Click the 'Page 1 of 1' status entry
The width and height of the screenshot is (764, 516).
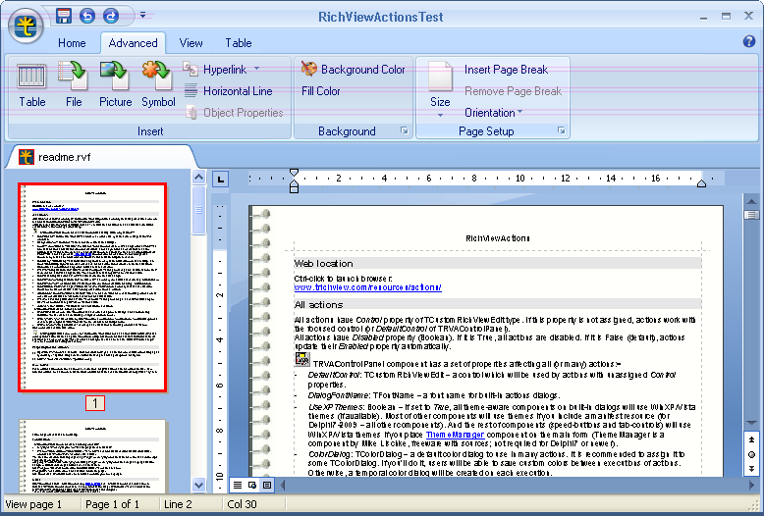coord(112,504)
